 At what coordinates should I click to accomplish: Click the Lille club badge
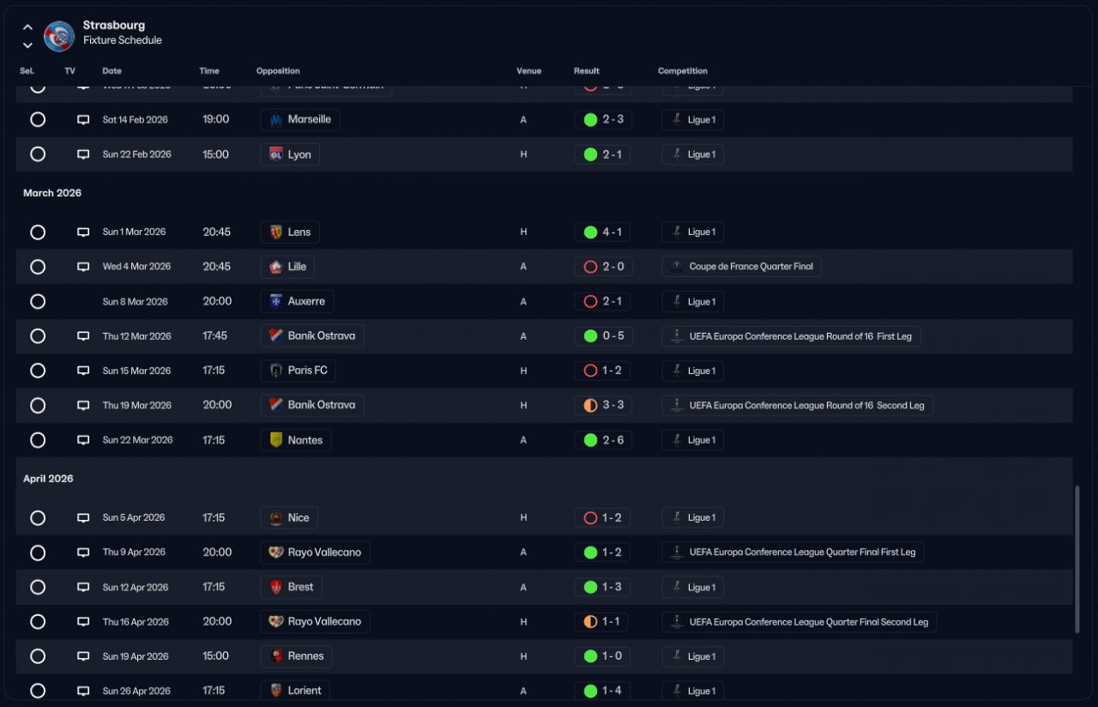click(x=276, y=267)
